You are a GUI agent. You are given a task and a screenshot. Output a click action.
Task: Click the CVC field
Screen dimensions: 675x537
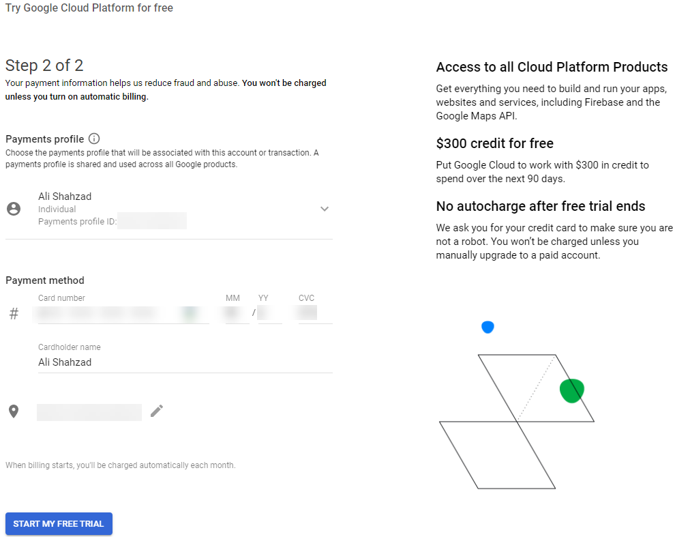coord(315,314)
